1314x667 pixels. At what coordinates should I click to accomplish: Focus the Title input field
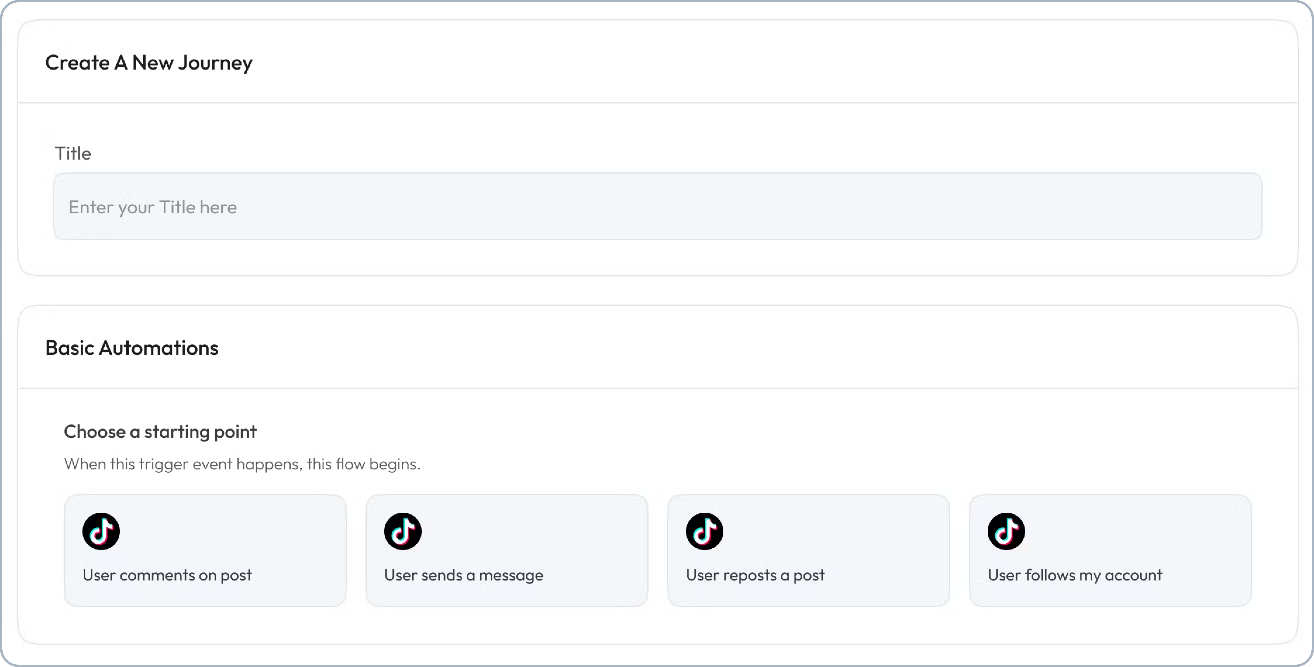tap(658, 207)
